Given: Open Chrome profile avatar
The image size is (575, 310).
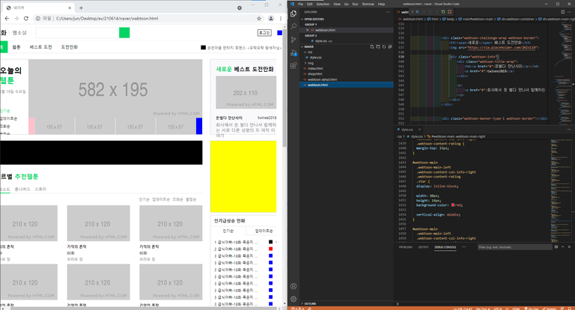Looking at the screenshot, I should coord(270,18).
